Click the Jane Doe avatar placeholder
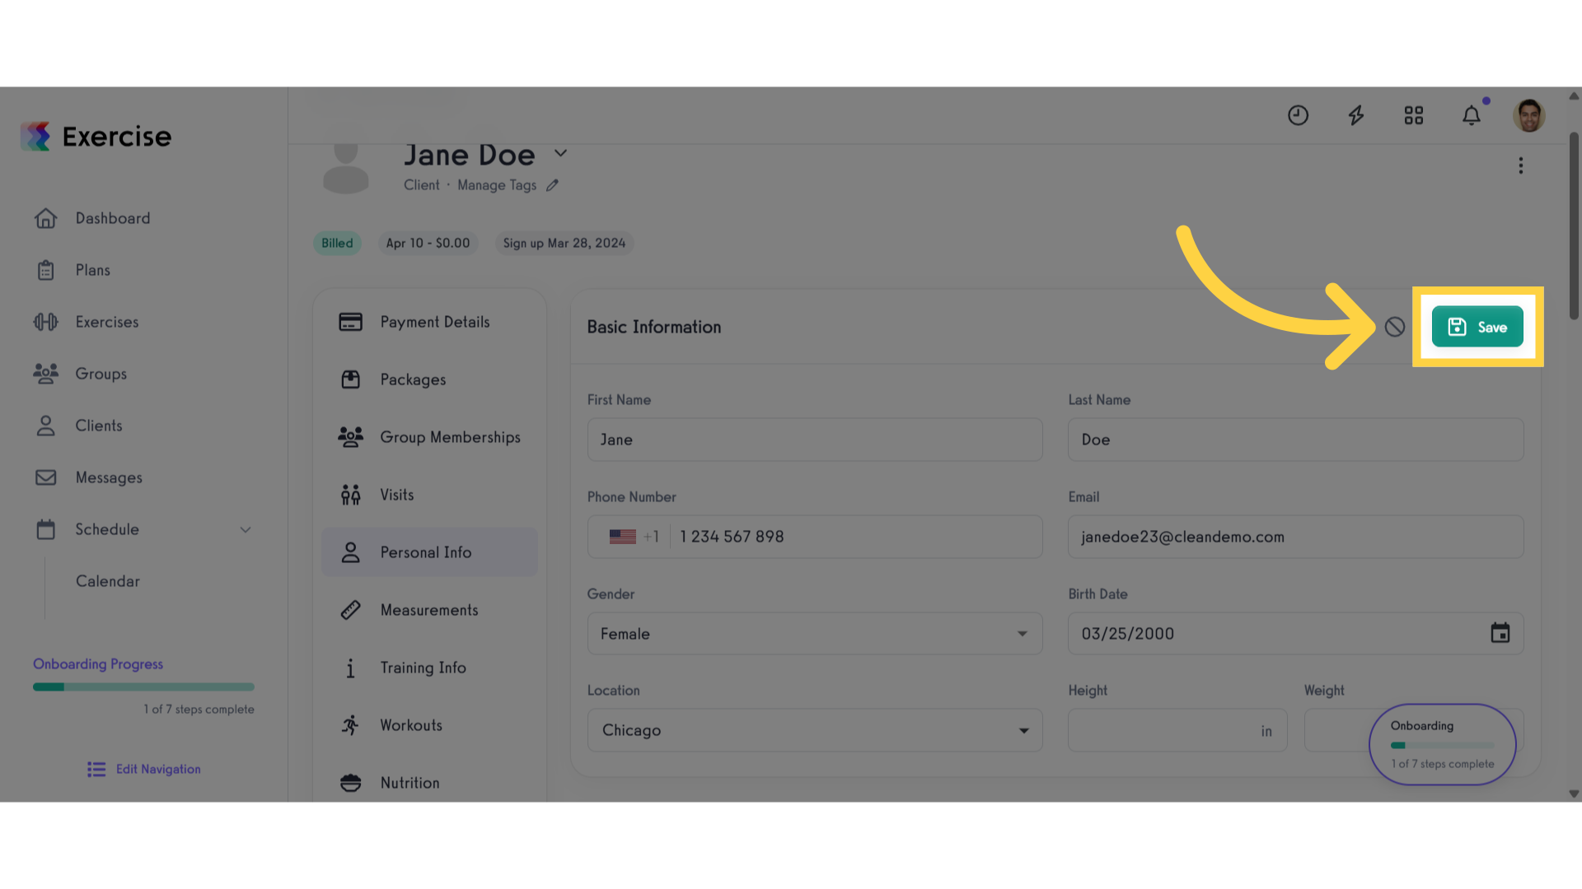This screenshot has width=1582, height=889. tap(345, 169)
